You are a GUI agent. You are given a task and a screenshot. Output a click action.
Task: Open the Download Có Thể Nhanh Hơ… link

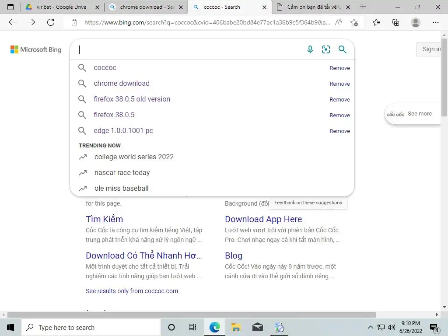[143, 255]
